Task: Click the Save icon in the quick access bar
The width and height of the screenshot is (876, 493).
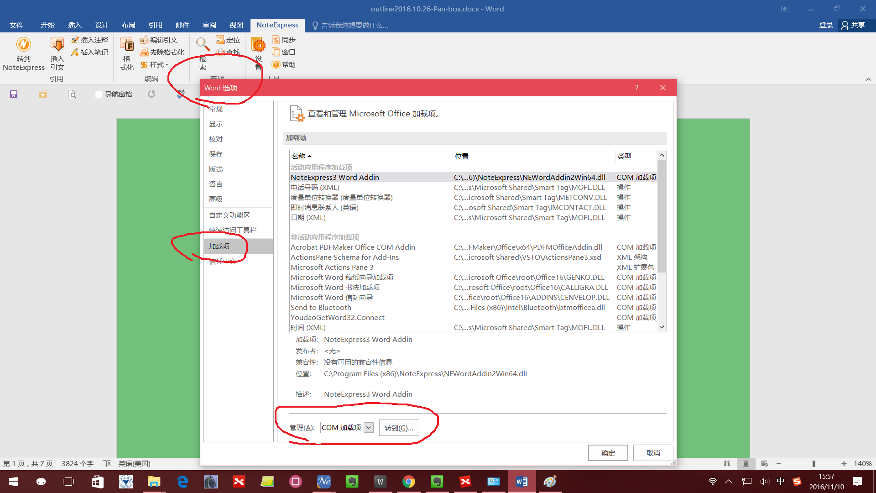Action: [14, 94]
